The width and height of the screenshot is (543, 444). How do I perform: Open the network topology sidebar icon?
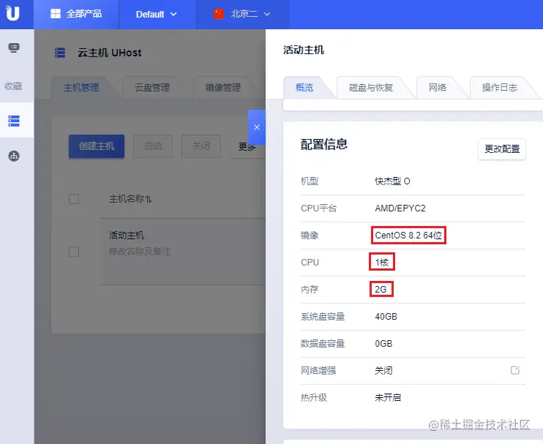click(x=14, y=156)
